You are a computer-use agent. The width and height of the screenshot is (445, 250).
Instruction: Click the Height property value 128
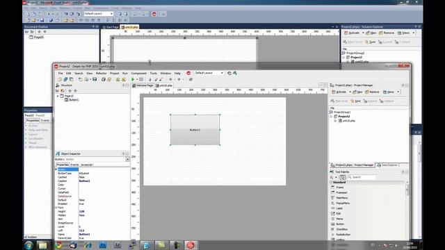[82, 211]
